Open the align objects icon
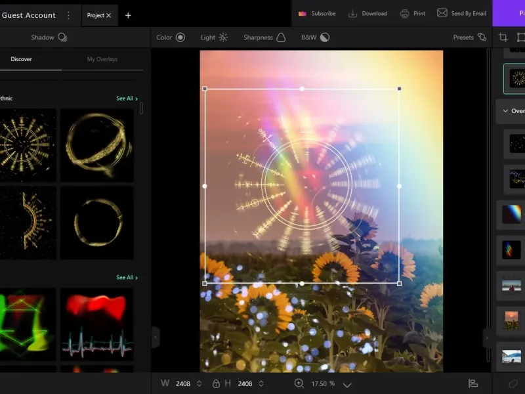The height and width of the screenshot is (394, 525). point(472,383)
